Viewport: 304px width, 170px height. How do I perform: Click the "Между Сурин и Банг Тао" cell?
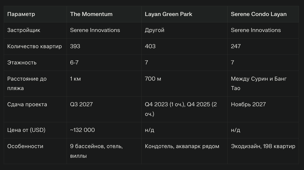click(x=259, y=83)
